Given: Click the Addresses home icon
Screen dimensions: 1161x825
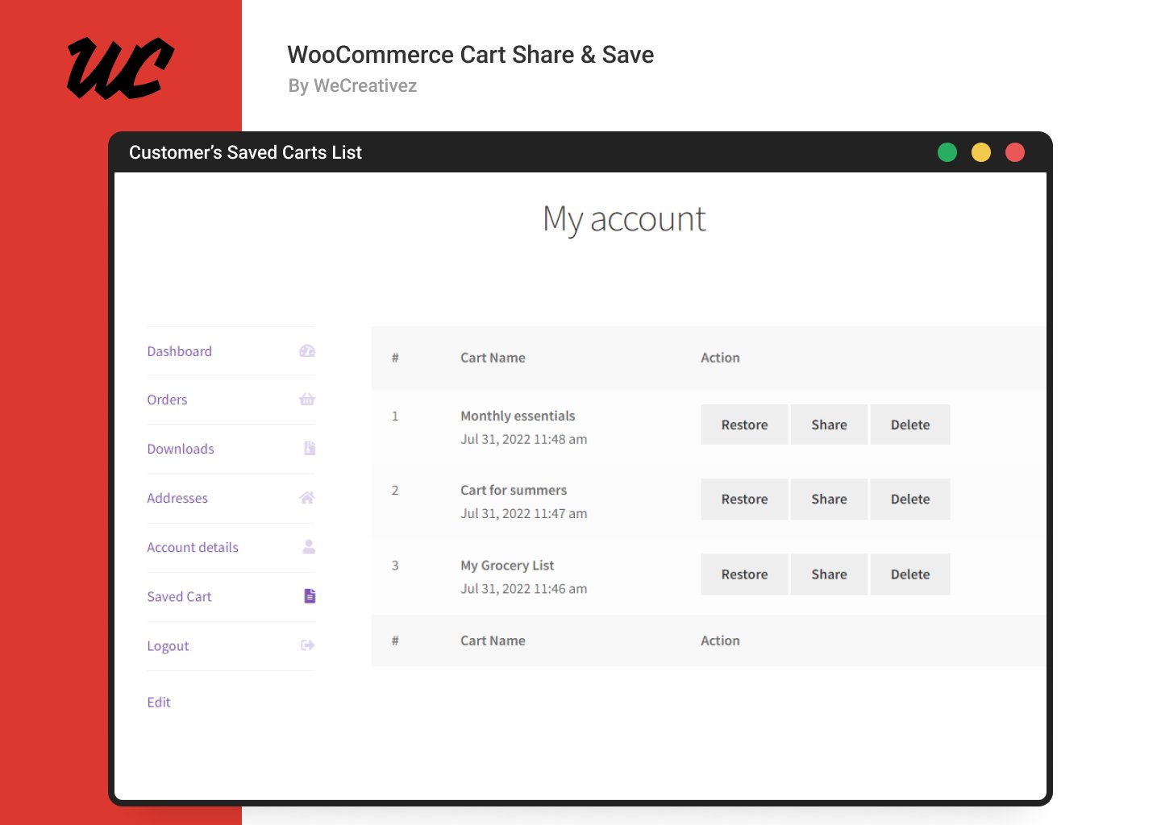Looking at the screenshot, I should [307, 497].
